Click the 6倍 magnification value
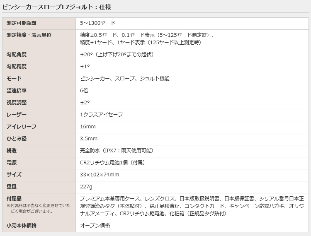 (84, 91)
